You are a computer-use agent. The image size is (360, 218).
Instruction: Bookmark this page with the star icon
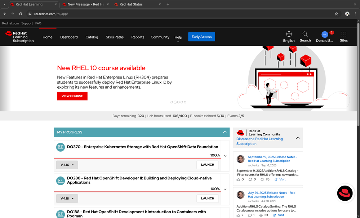336,14
